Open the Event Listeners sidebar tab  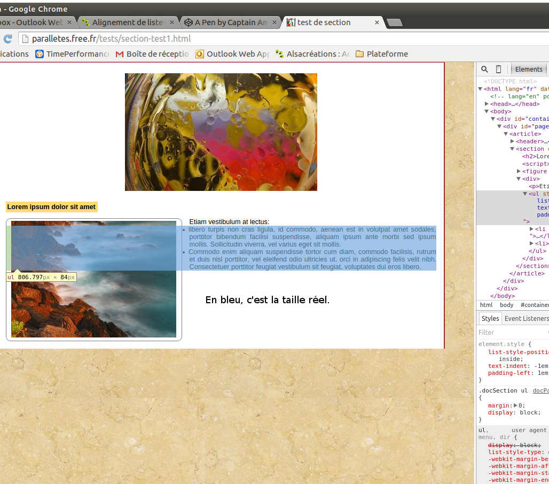(x=527, y=318)
